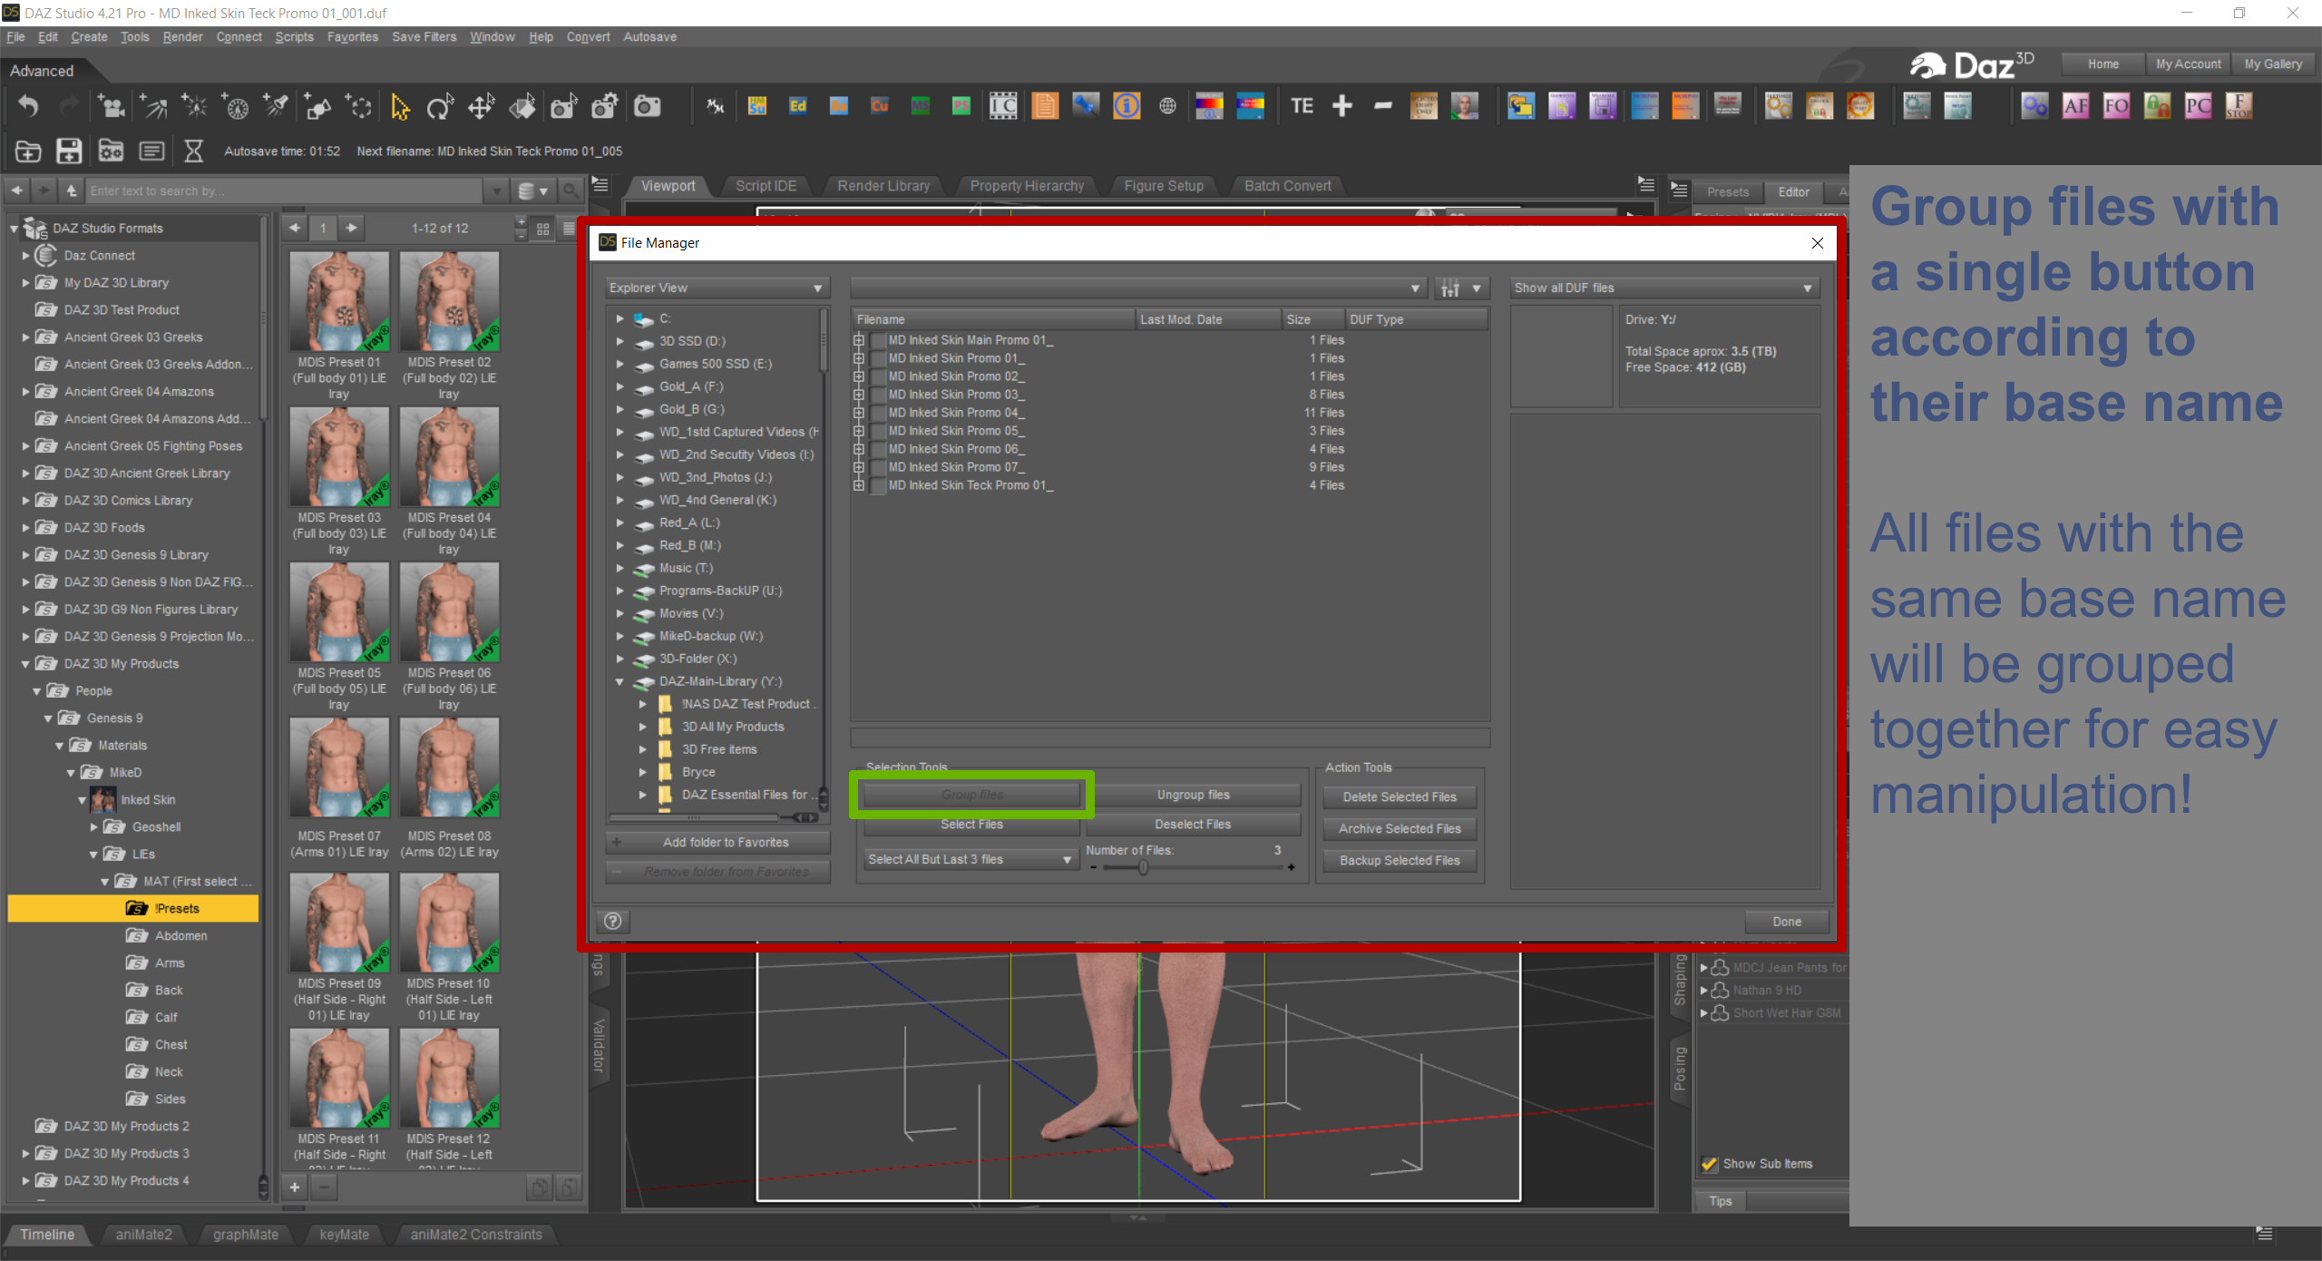The width and height of the screenshot is (2322, 1261).
Task: Open the Scripts menu
Action: click(294, 37)
